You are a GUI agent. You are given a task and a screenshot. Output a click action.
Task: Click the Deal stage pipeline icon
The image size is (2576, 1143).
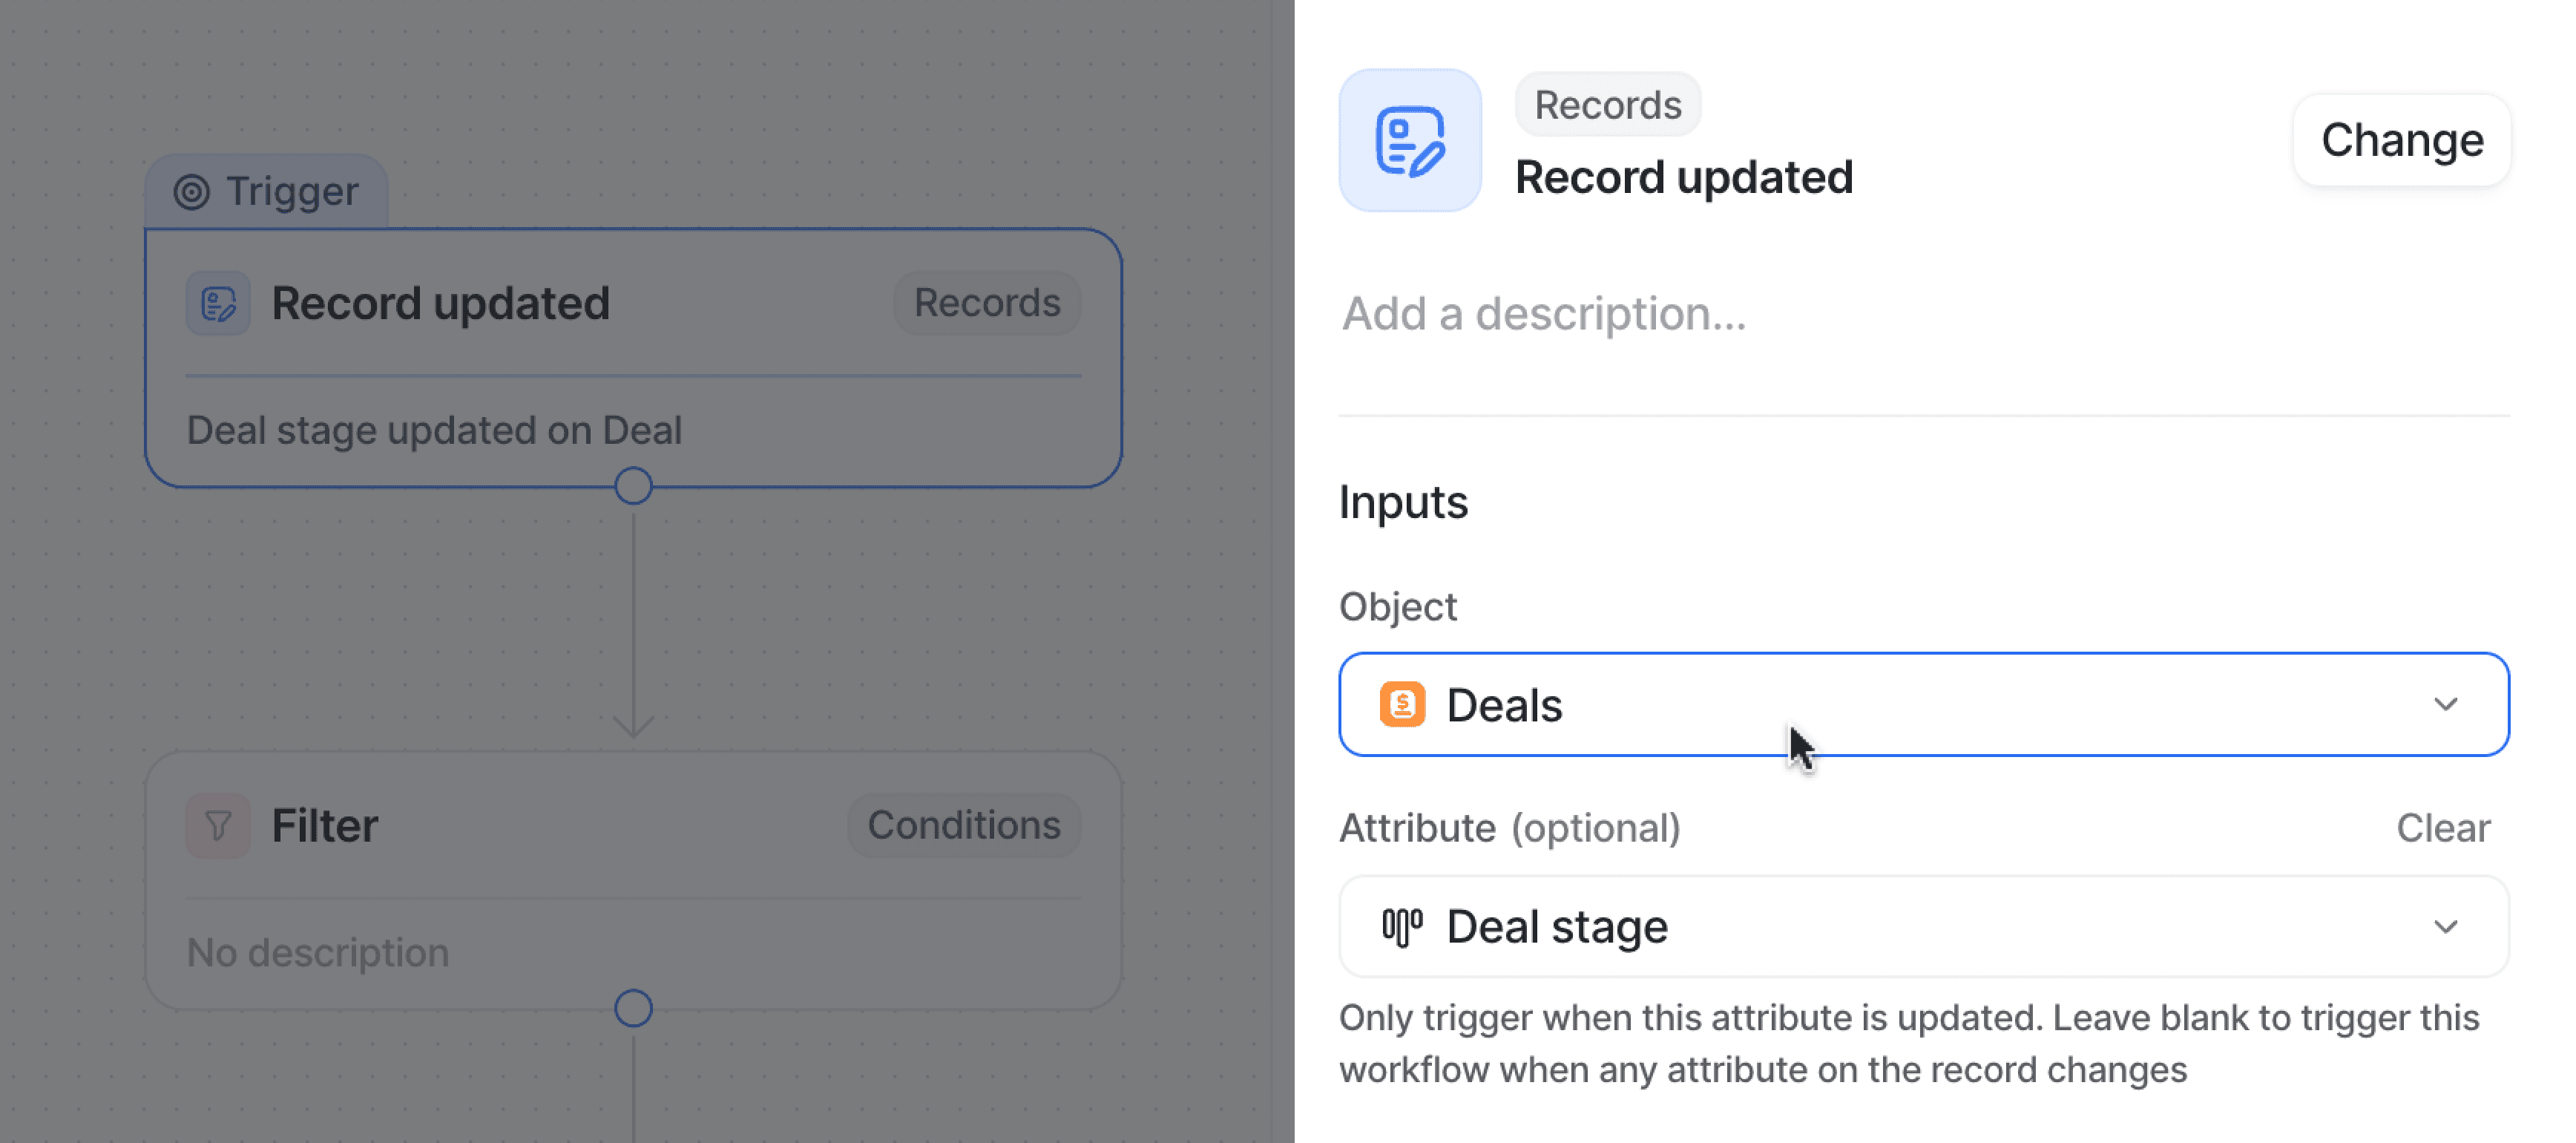coord(1402,926)
